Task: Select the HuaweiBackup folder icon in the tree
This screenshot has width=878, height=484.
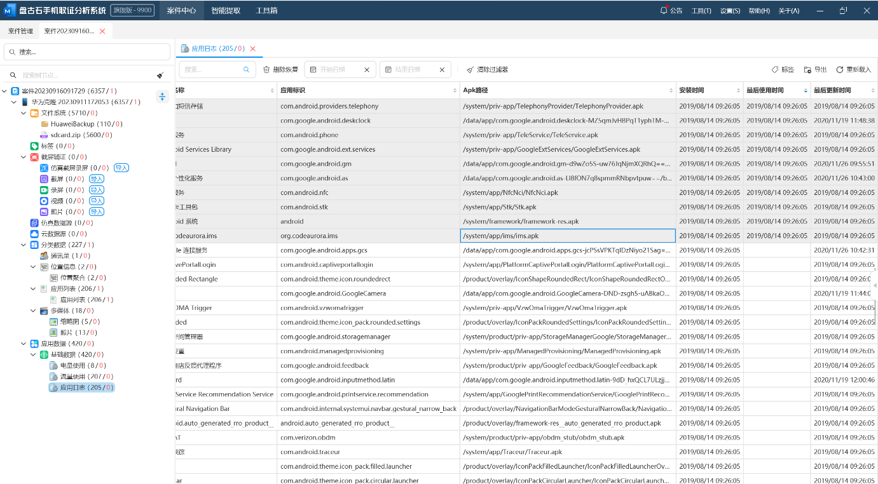Action: (x=45, y=124)
